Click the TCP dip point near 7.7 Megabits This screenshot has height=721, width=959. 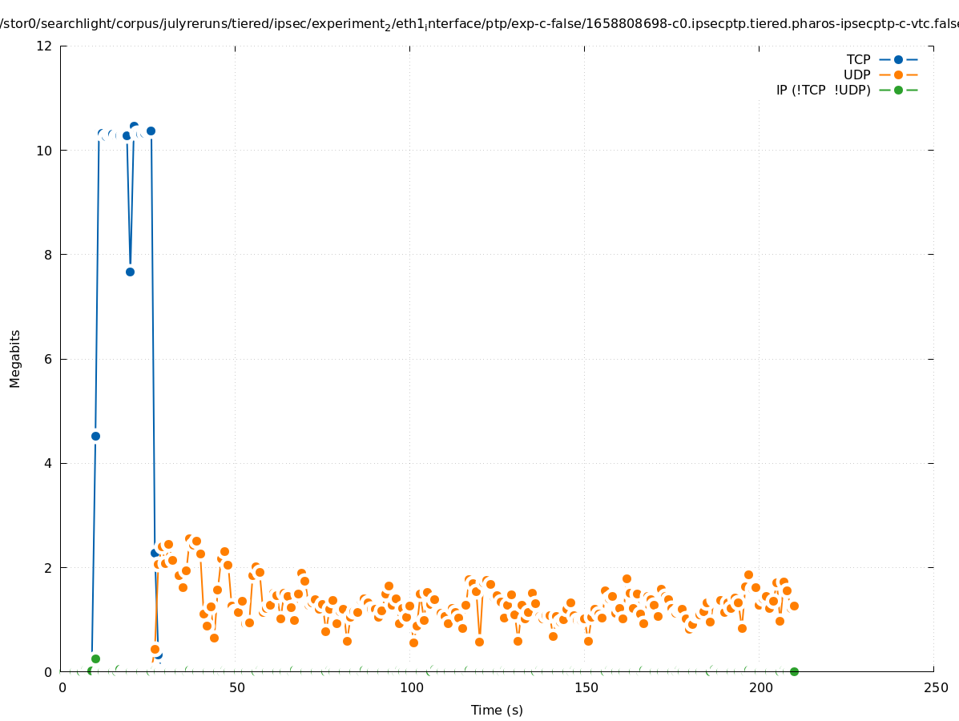[130, 272]
